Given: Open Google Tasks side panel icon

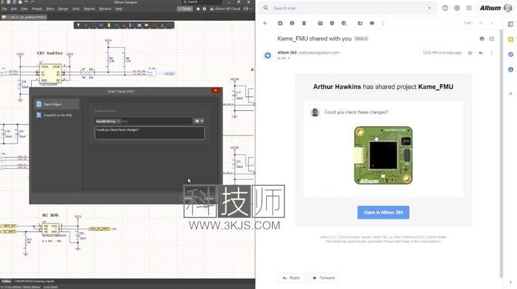Looking at the screenshot, I should point(511,54).
